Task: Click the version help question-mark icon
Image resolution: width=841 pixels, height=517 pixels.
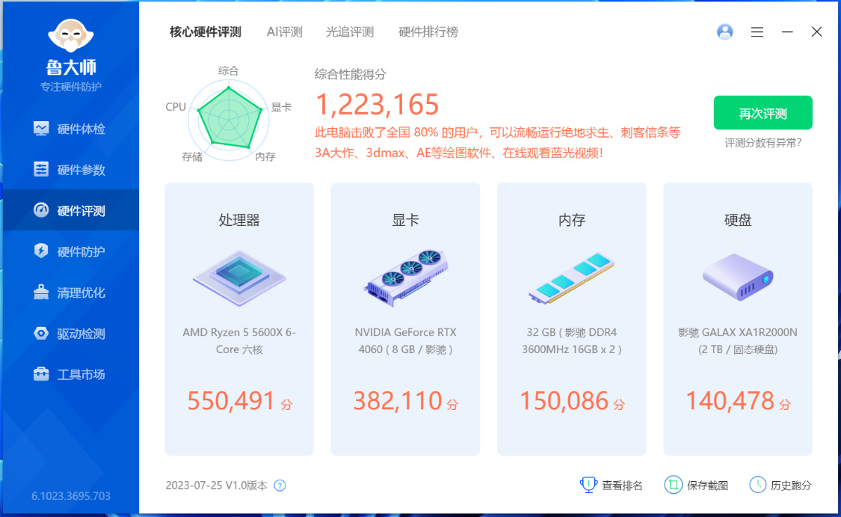Action: (280, 486)
